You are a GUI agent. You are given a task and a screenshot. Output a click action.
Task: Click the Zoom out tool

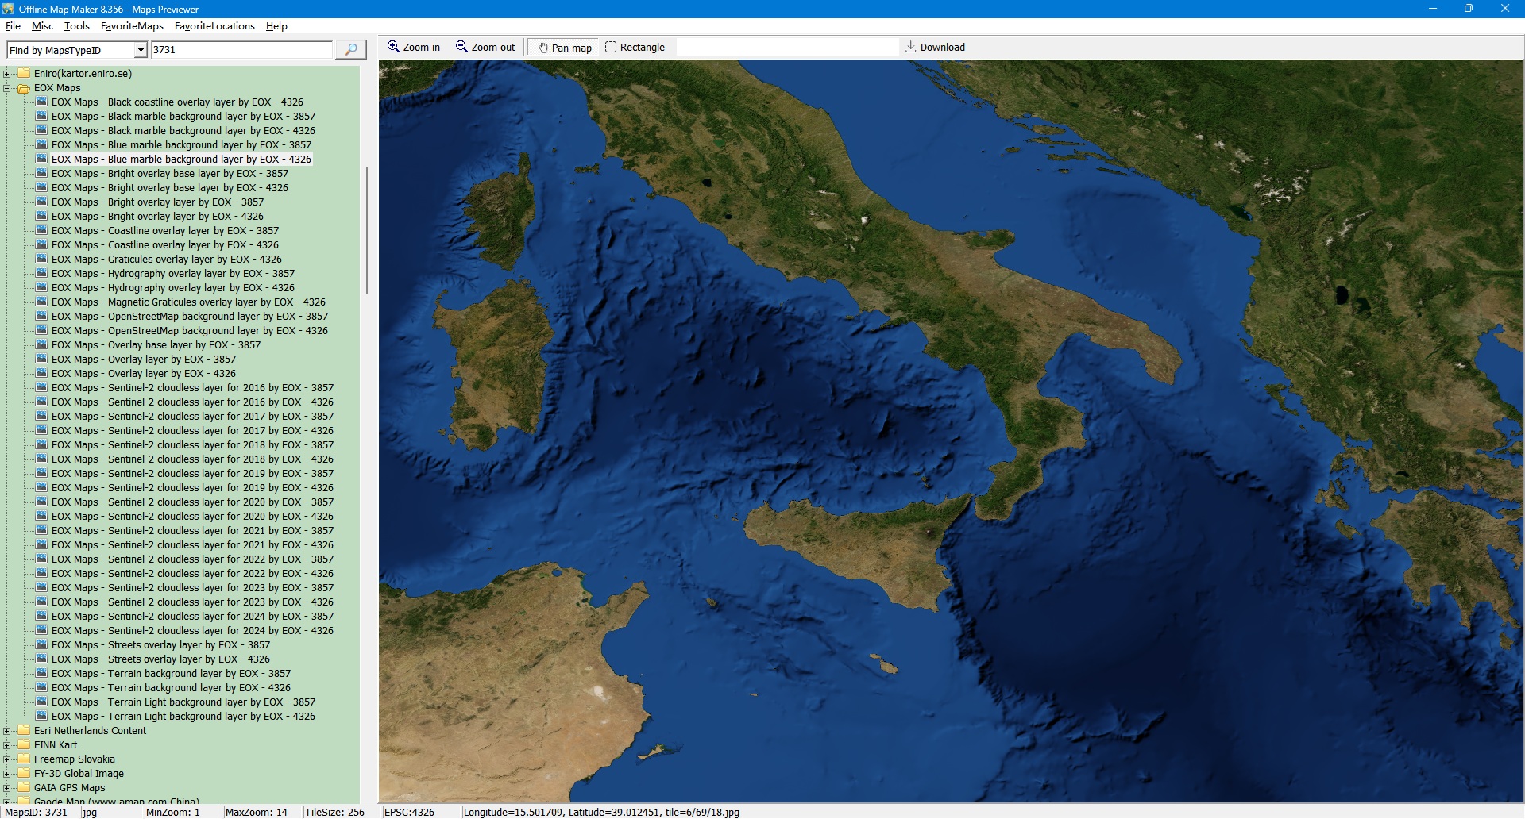point(485,48)
